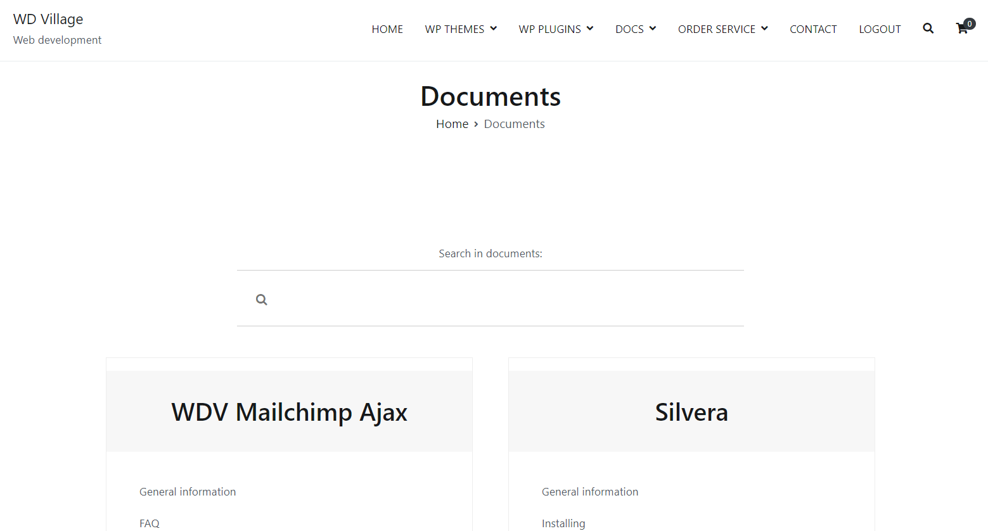This screenshot has width=988, height=531.
Task: Open General information under WDV Mailchimp Ajax
Action: pos(188,492)
